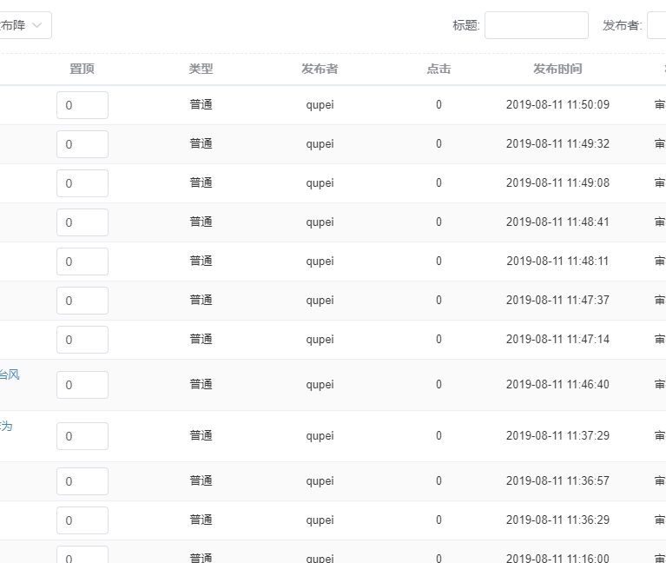
Task: Select 置顶 input of the 11:49:08 row
Action: [x=82, y=183]
